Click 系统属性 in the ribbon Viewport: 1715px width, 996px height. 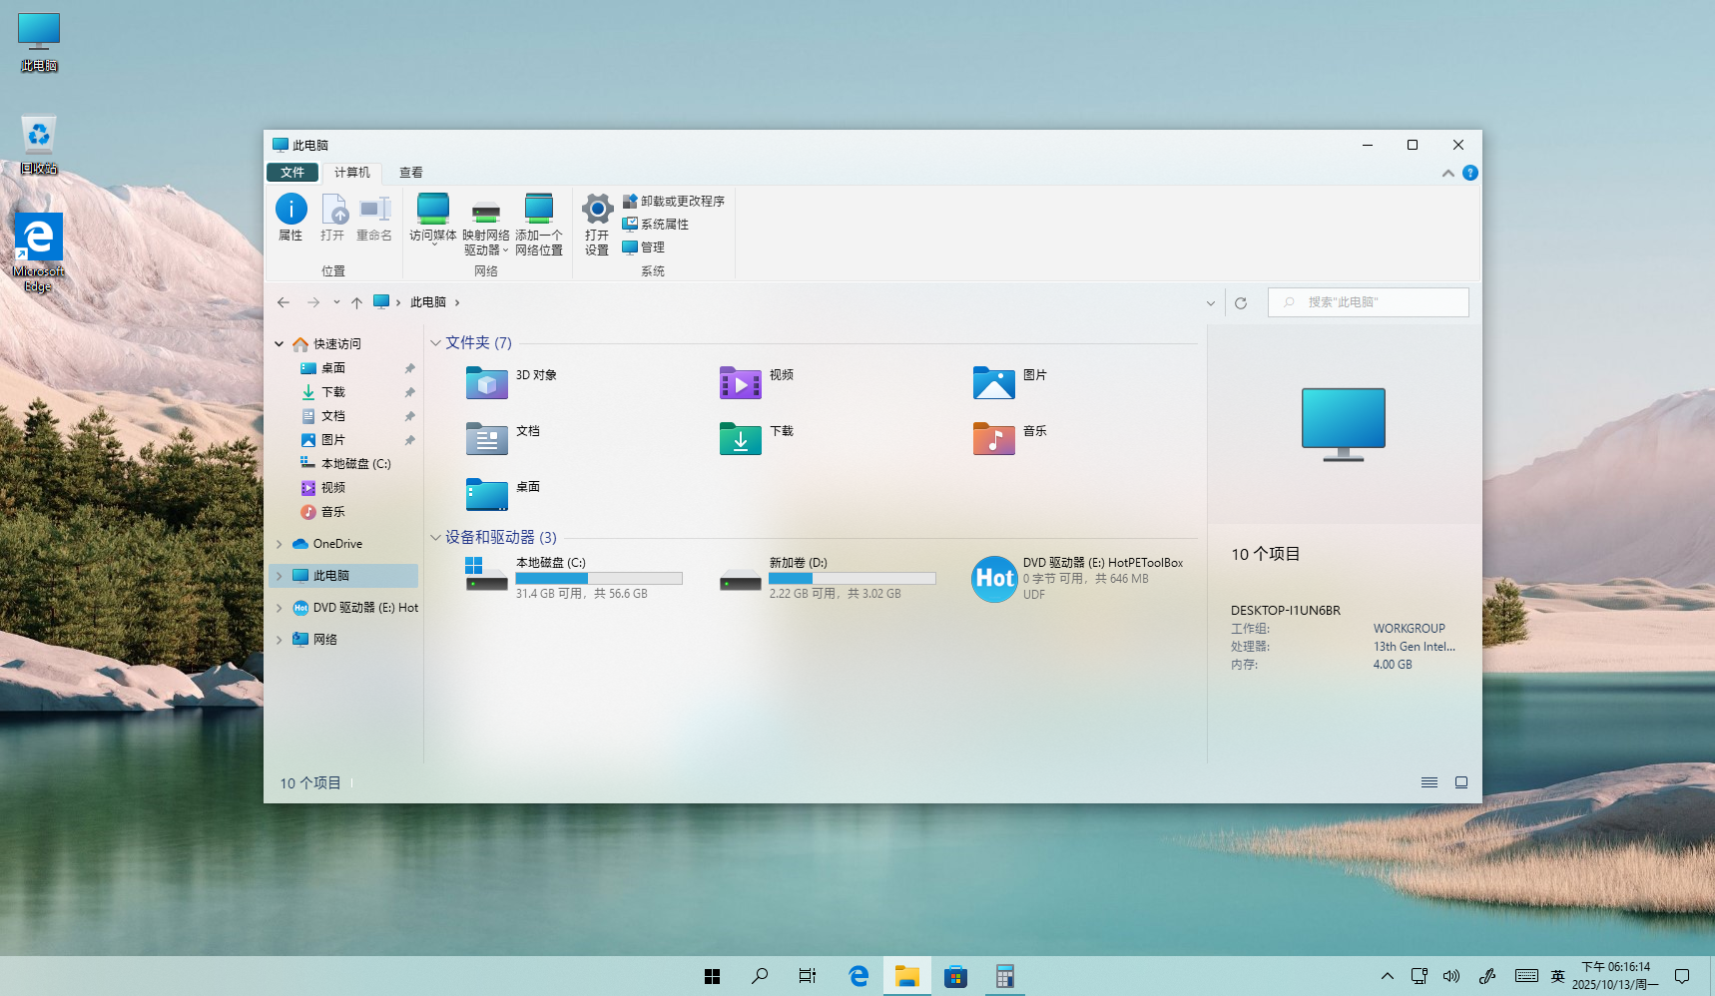664,225
